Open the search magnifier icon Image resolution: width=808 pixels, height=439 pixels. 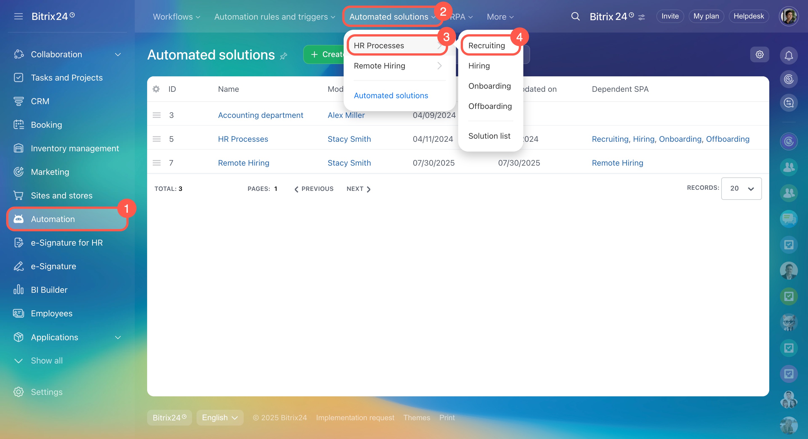click(x=575, y=16)
